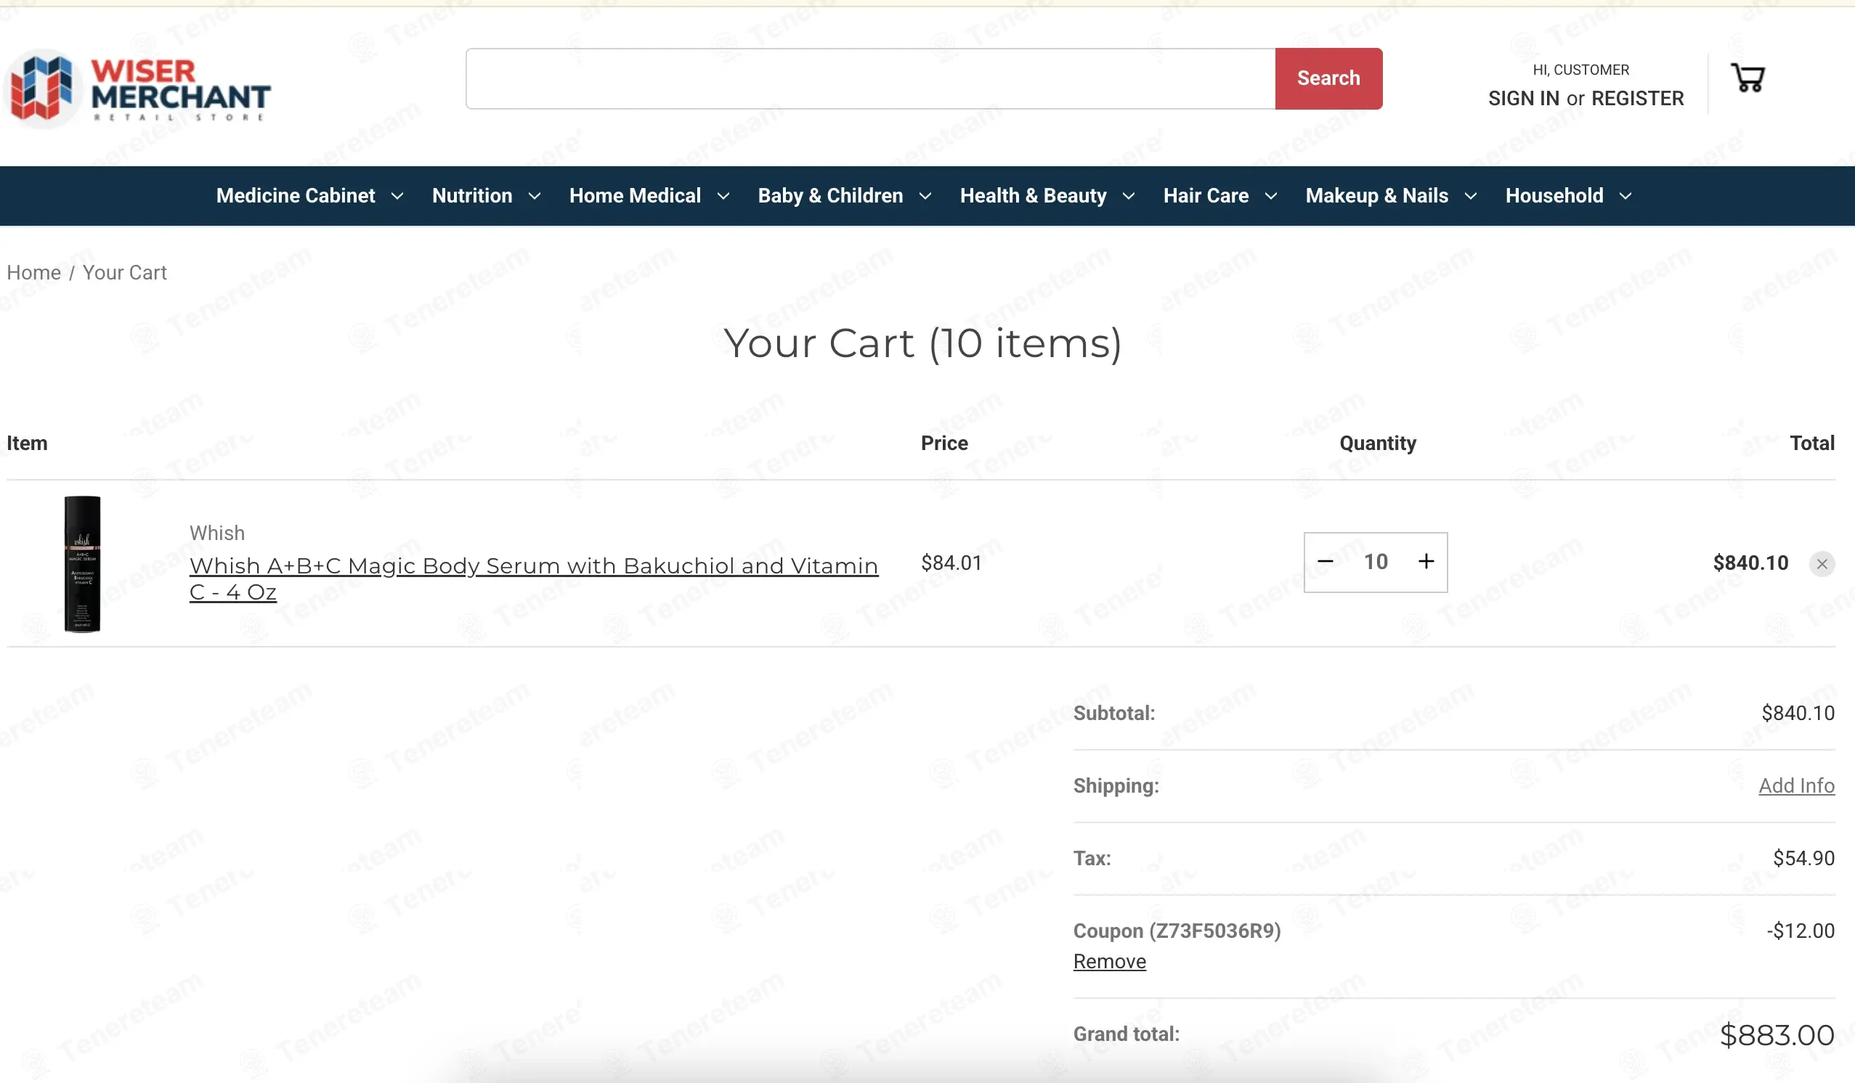Click the serum product thumbnail
1855x1083 pixels.
coord(81,563)
